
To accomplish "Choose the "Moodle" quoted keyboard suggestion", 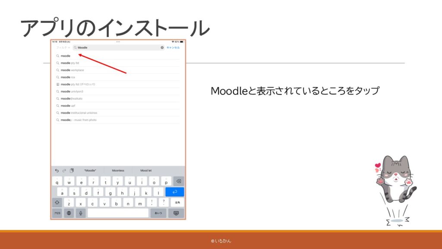I will tap(90, 171).
